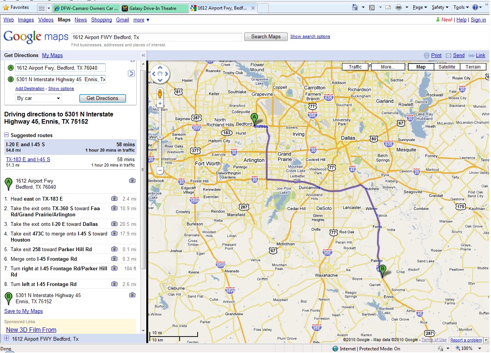Screen dimensions: 491x353
Task: Click the Google maps logo
Action: (x=36, y=37)
